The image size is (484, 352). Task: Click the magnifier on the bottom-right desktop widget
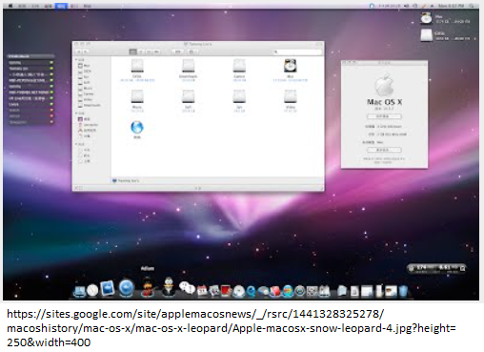click(462, 268)
